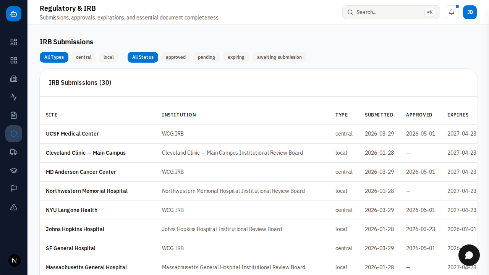Open the flag sidebar icon
Viewport: 489px width, 275px height.
(14, 189)
